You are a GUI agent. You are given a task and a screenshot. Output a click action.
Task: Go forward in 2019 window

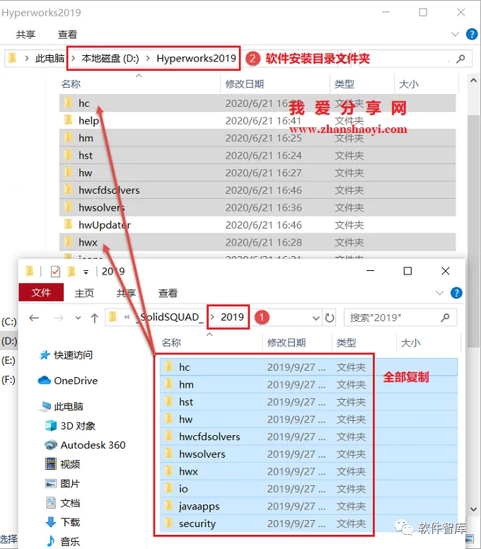59,318
